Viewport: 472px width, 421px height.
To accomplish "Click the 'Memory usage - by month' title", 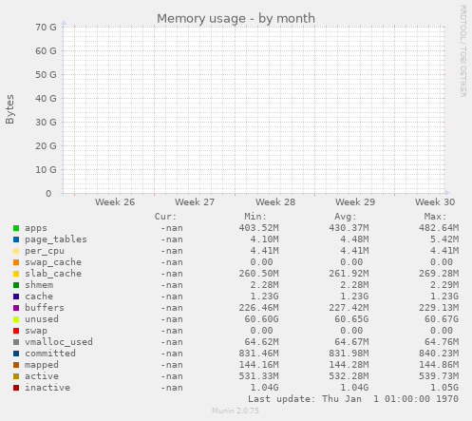I will click(x=236, y=19).
